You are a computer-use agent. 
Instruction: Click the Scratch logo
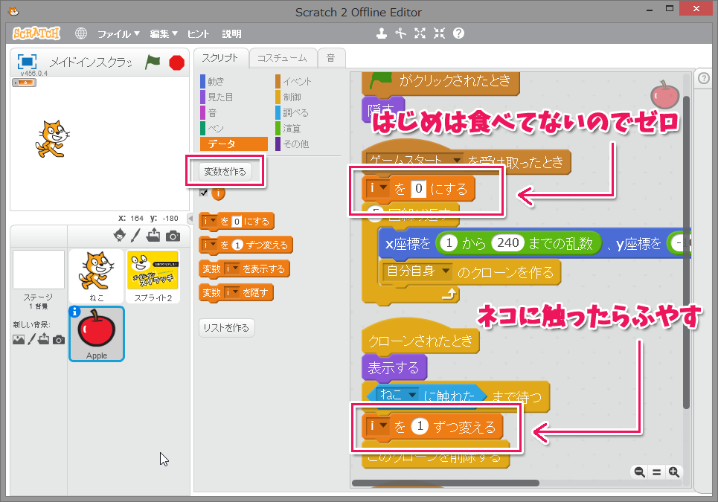pyautogui.click(x=36, y=33)
